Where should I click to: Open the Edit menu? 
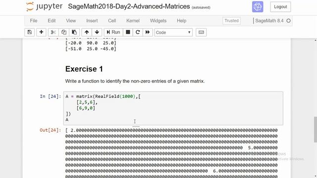(x=52, y=21)
